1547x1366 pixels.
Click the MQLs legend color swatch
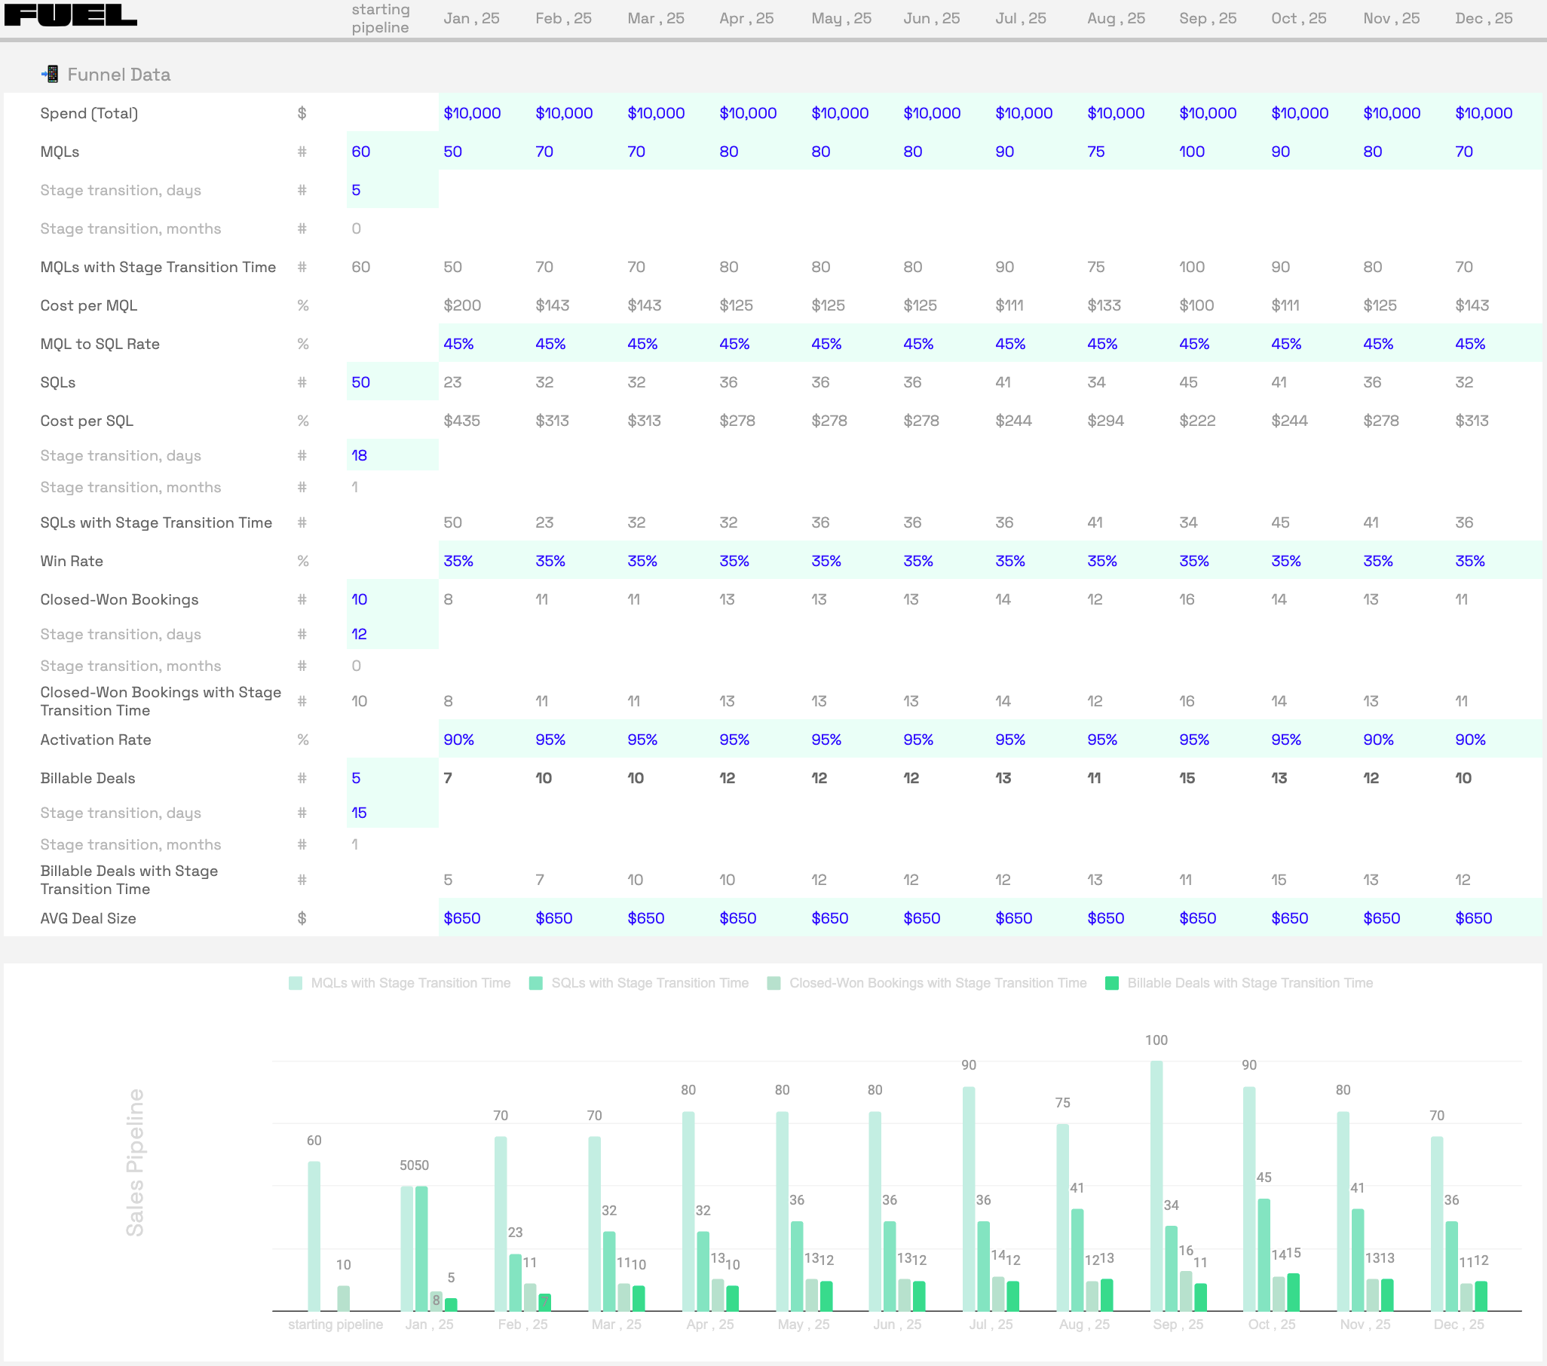pyautogui.click(x=296, y=983)
